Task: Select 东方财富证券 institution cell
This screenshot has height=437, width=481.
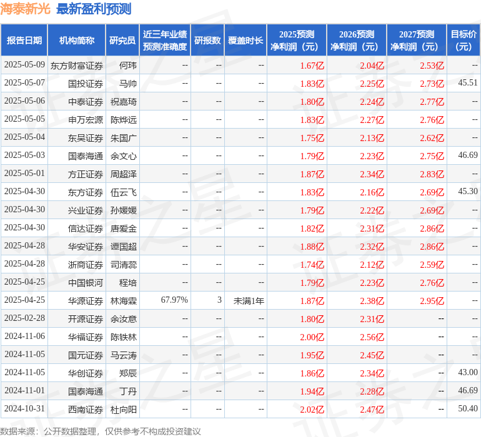Action: [x=77, y=66]
